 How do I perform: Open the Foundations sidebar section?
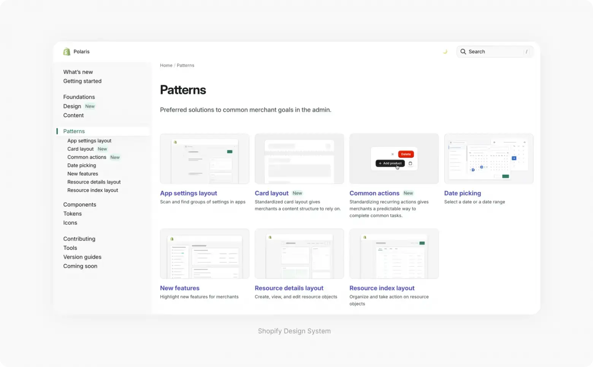click(79, 97)
